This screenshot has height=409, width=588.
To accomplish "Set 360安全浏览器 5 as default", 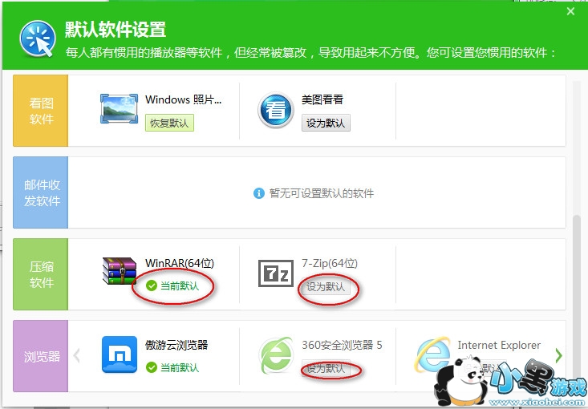I will (x=326, y=369).
